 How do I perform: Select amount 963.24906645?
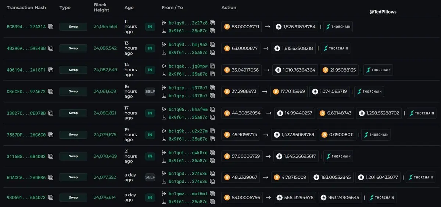pos(343,198)
